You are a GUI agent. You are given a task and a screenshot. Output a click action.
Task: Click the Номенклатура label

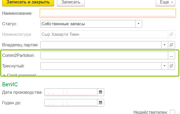(17, 34)
